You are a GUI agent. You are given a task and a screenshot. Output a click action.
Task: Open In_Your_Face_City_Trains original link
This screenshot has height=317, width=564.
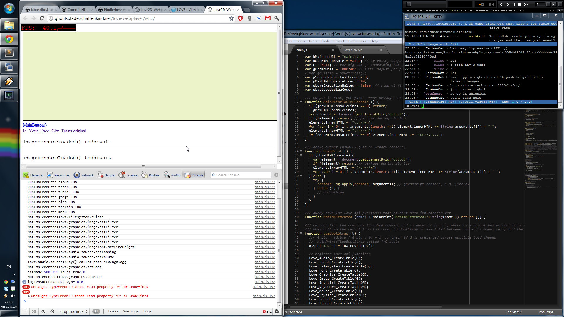tap(54, 131)
